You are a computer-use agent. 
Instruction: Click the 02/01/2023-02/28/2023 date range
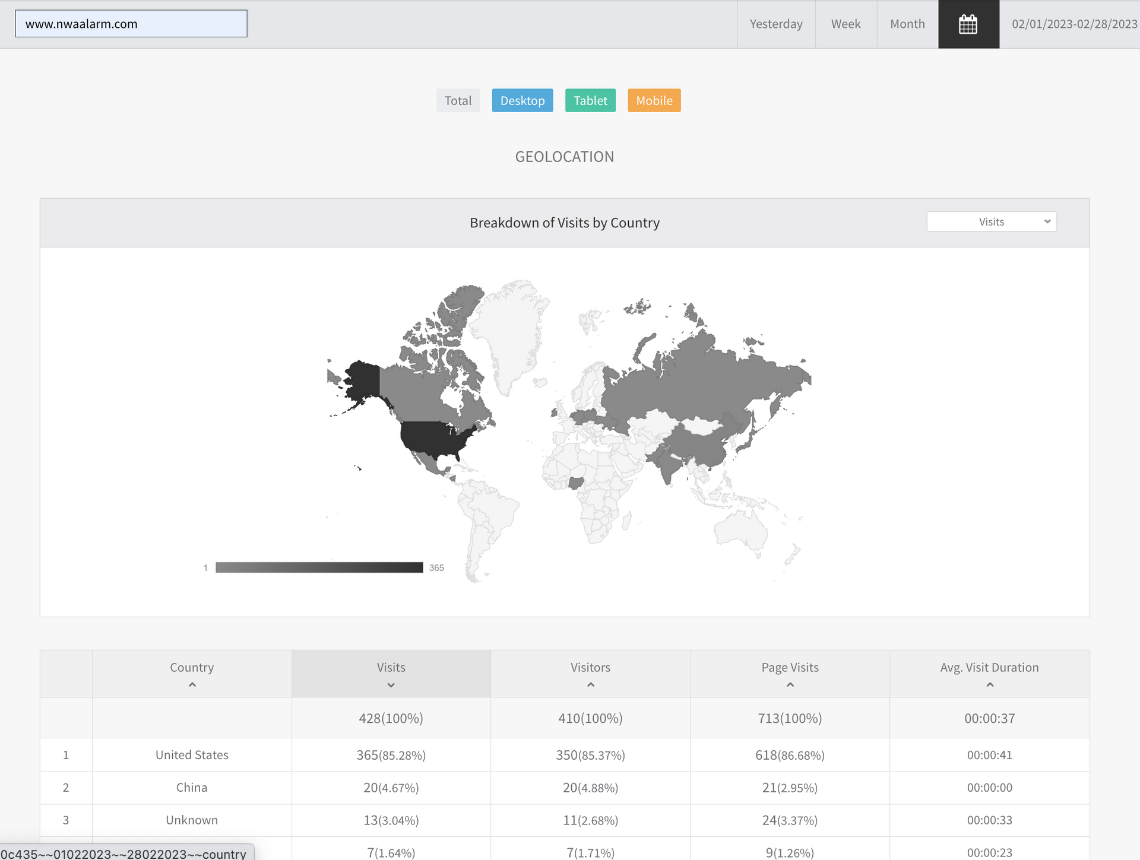tap(1074, 24)
